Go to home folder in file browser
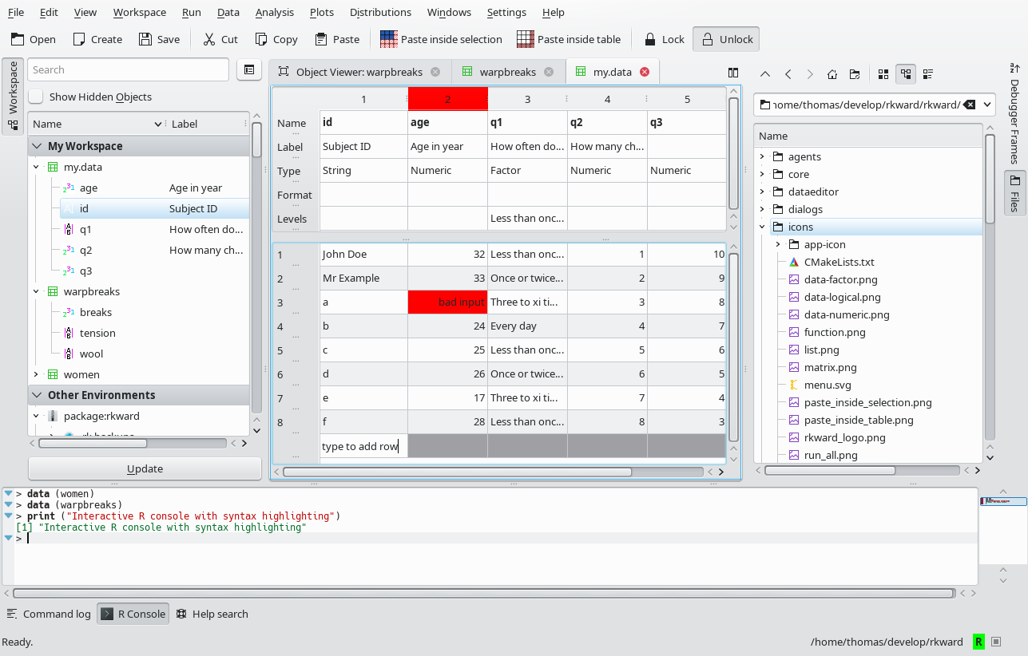1028x656 pixels. [832, 74]
